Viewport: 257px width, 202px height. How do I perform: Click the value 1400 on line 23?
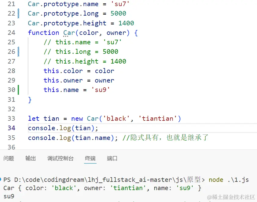[126, 23]
